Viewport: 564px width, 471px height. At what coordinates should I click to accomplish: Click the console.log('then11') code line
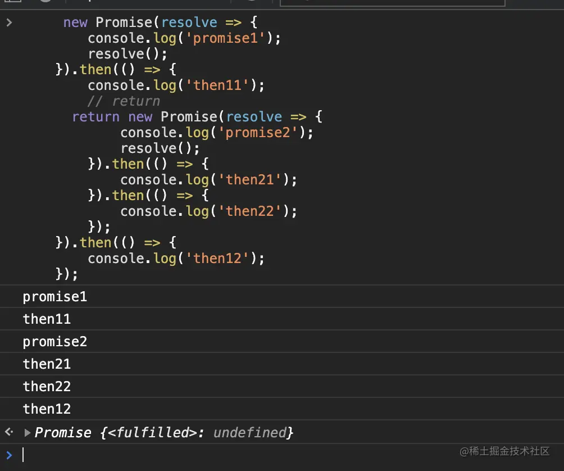click(176, 85)
